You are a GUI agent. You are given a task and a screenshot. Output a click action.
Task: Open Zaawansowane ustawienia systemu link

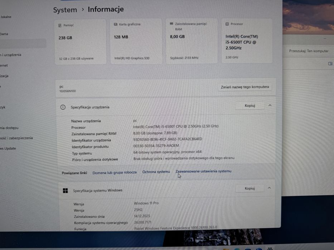tap(203, 171)
